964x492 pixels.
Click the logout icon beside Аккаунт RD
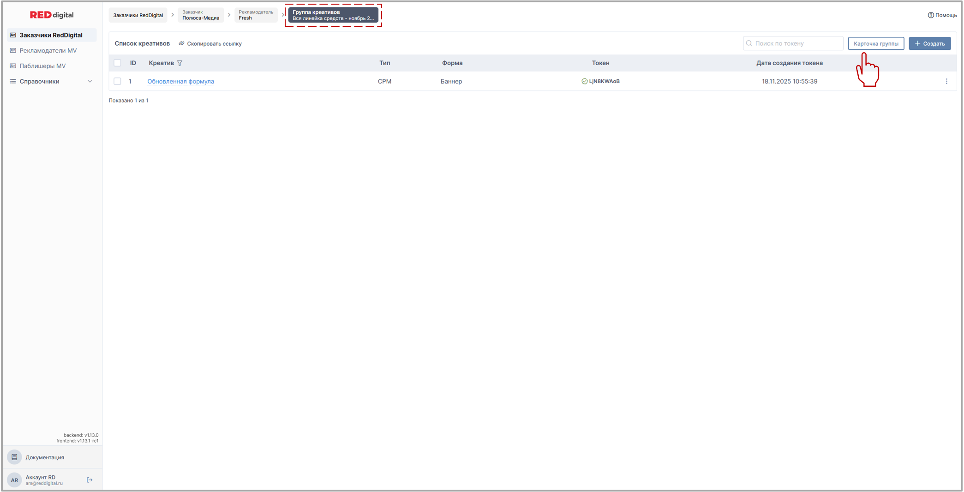pyautogui.click(x=90, y=480)
